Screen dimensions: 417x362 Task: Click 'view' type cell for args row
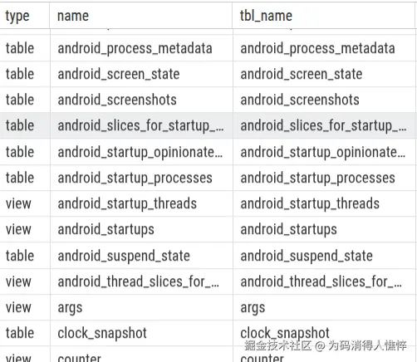coord(18,308)
